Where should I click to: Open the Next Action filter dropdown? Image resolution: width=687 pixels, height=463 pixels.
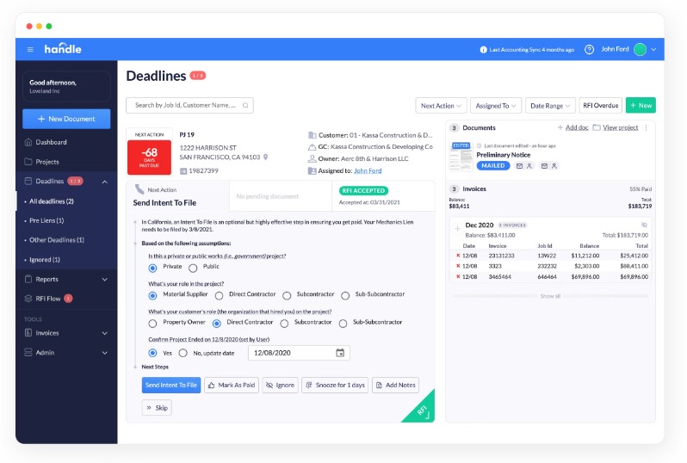[x=441, y=106]
